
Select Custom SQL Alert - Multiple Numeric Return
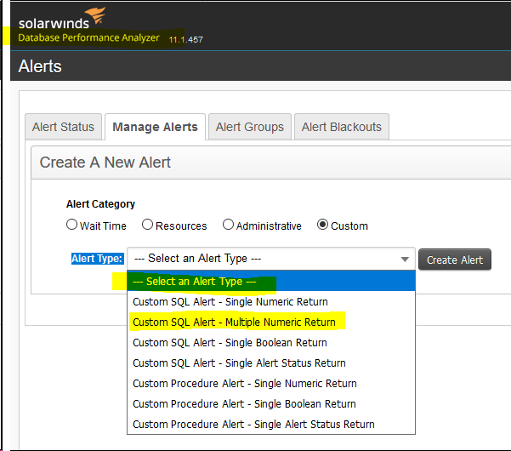[234, 323]
